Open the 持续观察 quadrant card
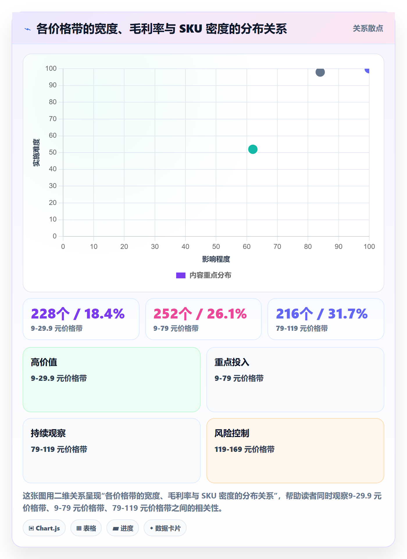This screenshot has height=559, width=407. 112,451
